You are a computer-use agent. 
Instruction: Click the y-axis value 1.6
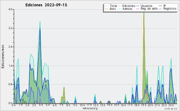tap(10, 66)
